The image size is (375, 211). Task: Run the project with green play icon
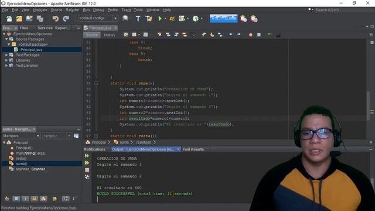coord(160,19)
